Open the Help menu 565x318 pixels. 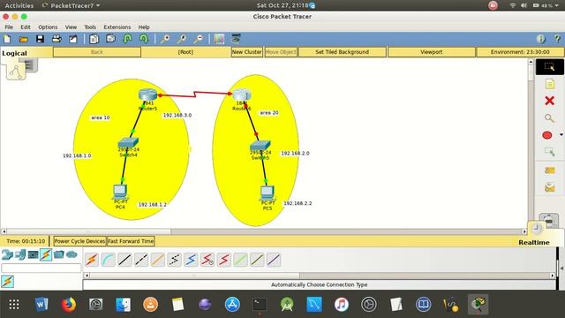[144, 27]
